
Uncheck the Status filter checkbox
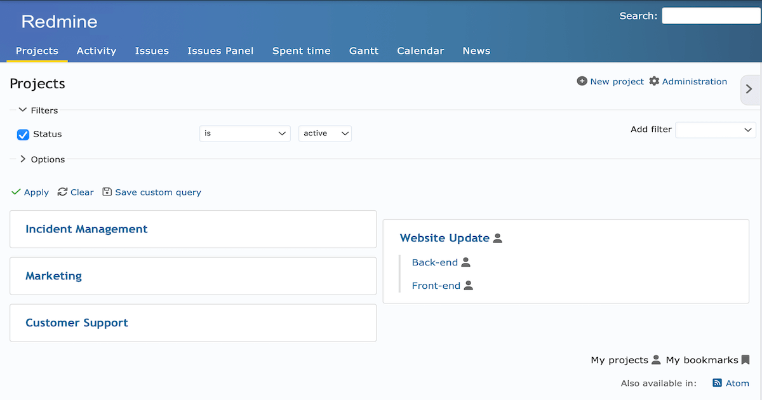point(23,134)
